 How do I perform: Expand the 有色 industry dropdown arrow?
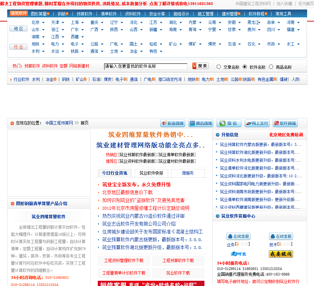pos(161,51)
